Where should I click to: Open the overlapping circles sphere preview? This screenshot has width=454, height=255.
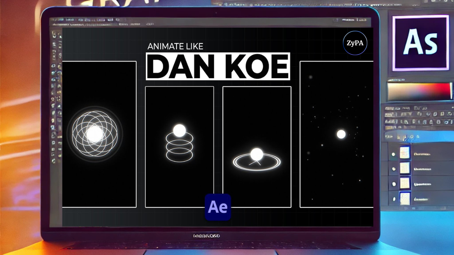pos(99,134)
